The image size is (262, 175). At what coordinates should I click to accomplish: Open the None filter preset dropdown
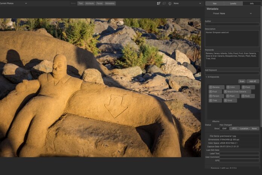point(187,3)
